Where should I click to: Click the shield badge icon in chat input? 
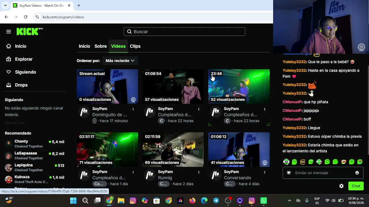click(289, 173)
